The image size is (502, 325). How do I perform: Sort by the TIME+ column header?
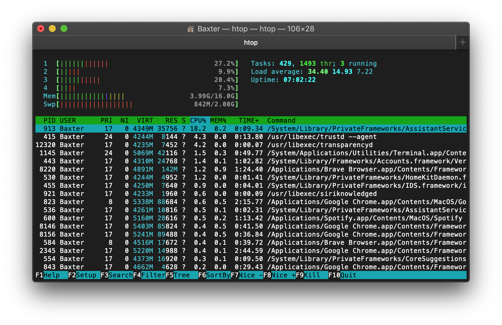click(x=249, y=120)
